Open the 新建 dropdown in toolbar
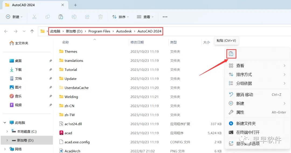This screenshot has width=291, height=153. coord(14,17)
